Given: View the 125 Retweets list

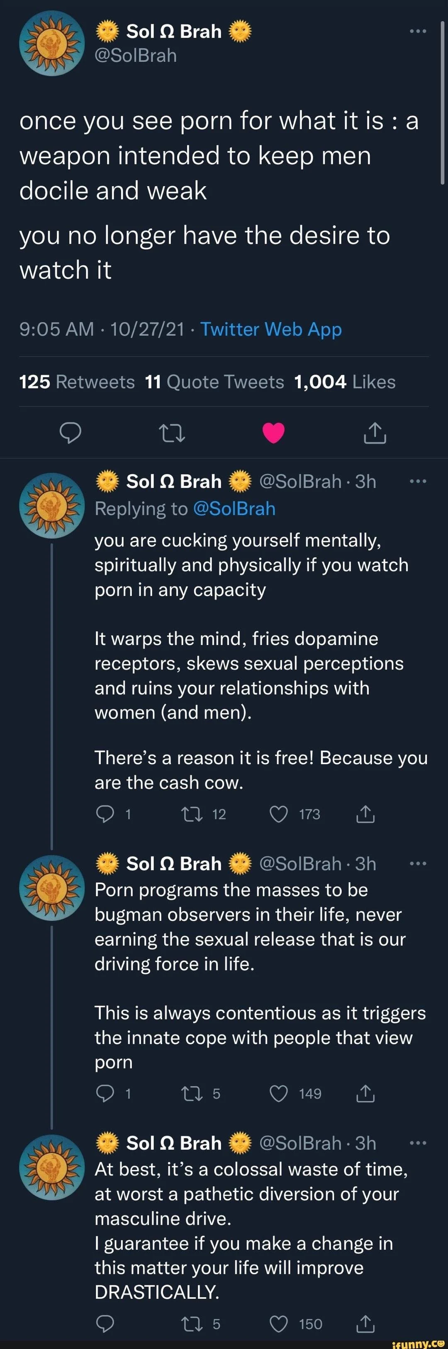Looking at the screenshot, I should point(77,382).
